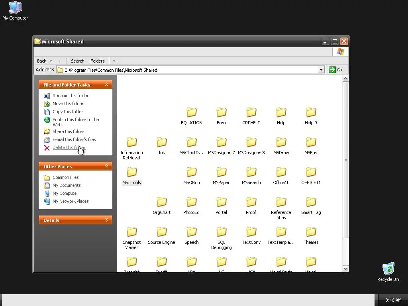Select the Information Retrieval folder
This screenshot has width=408, height=306.
(131, 148)
